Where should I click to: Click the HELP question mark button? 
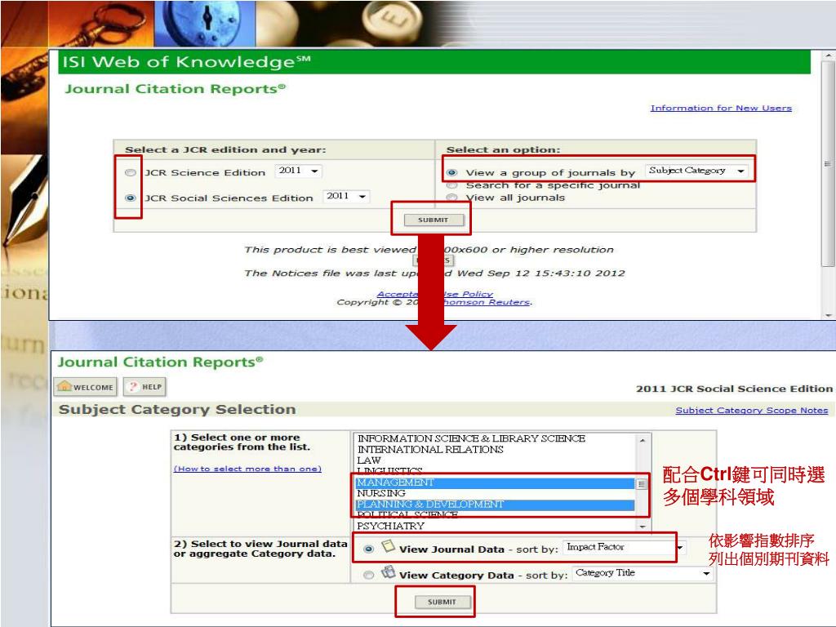(145, 386)
